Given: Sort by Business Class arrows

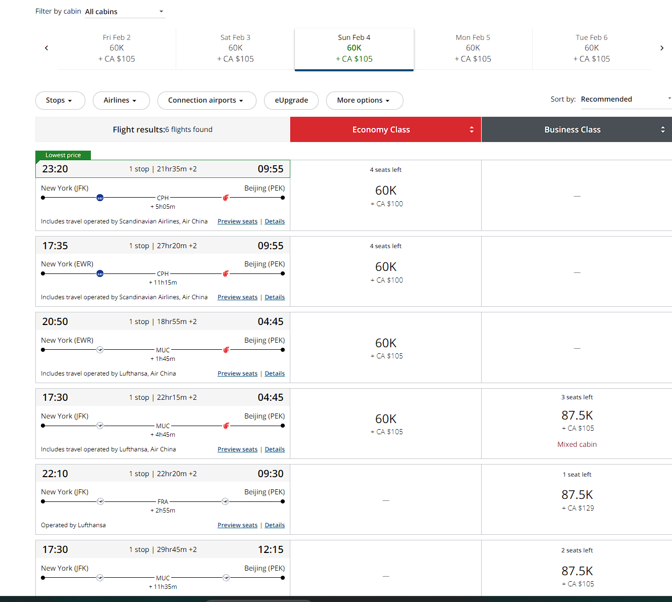Looking at the screenshot, I should click(663, 129).
